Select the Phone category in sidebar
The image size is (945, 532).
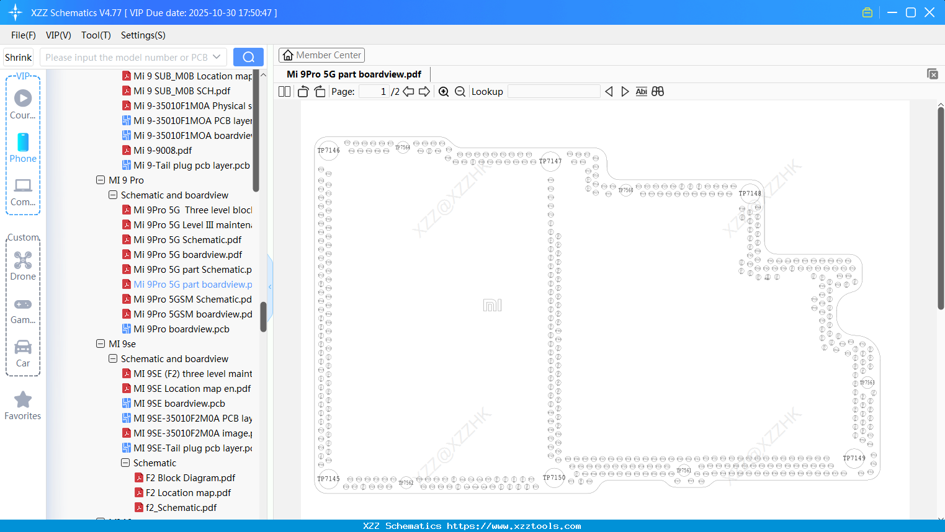click(23, 148)
